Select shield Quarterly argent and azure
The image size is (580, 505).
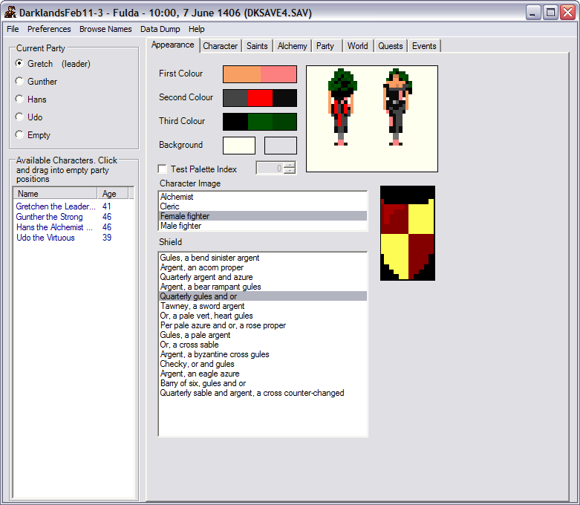263,277
